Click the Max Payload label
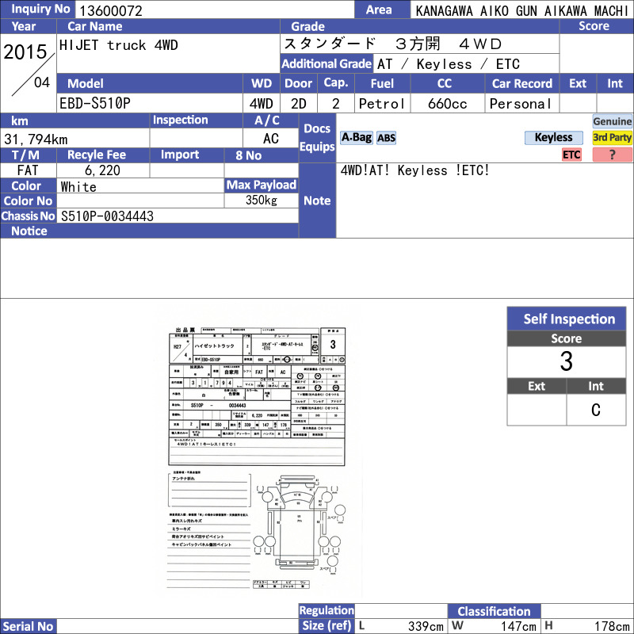The width and height of the screenshot is (634, 634). (x=262, y=185)
